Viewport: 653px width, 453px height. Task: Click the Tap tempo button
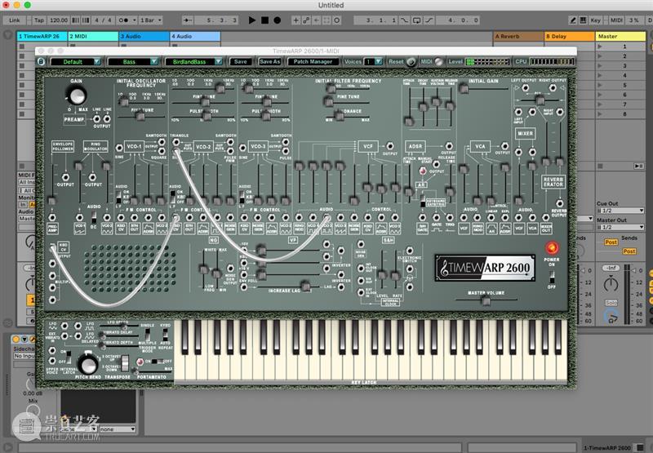click(38, 20)
